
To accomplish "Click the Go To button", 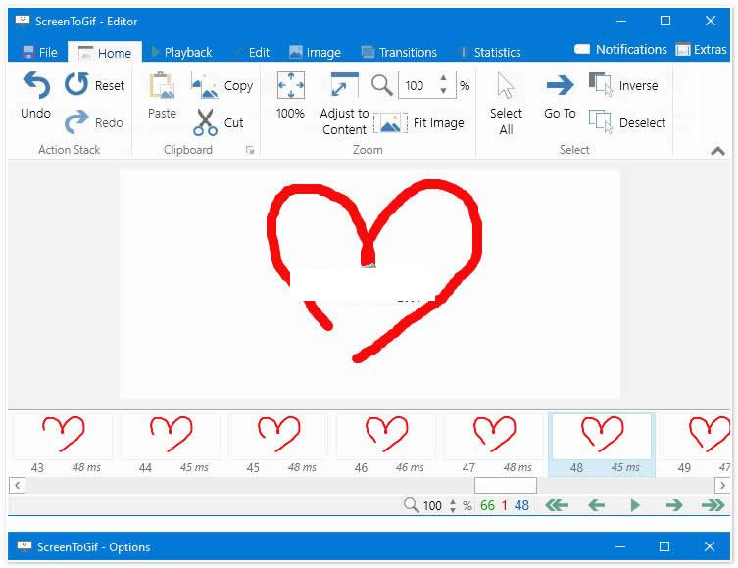I will (560, 96).
